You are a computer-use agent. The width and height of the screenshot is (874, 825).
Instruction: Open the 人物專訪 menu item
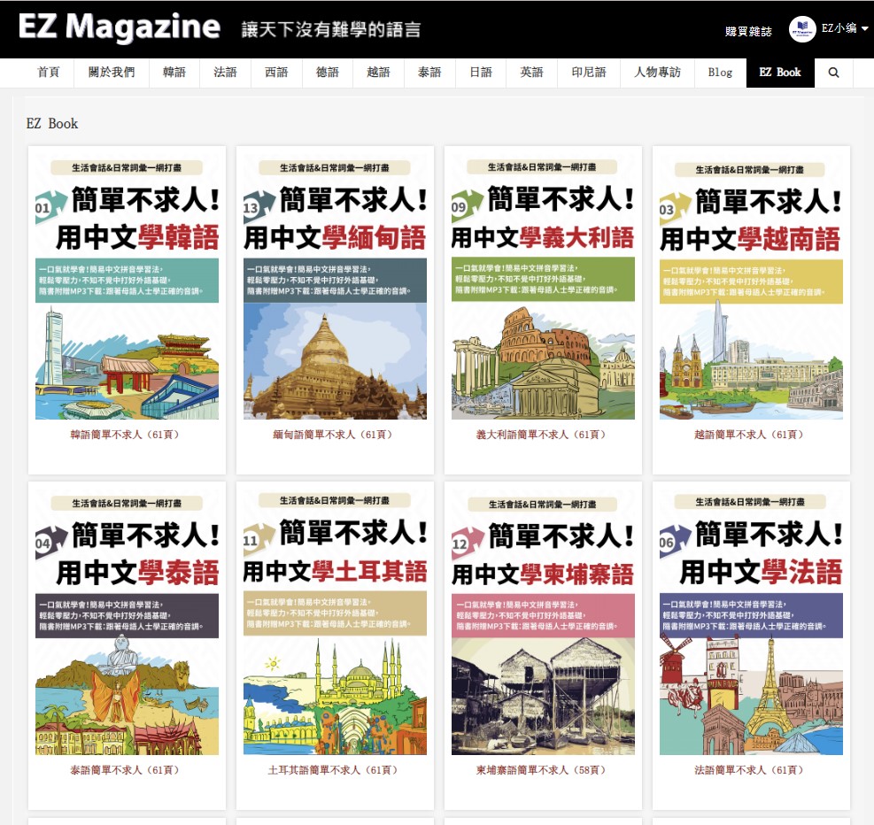pyautogui.click(x=658, y=73)
